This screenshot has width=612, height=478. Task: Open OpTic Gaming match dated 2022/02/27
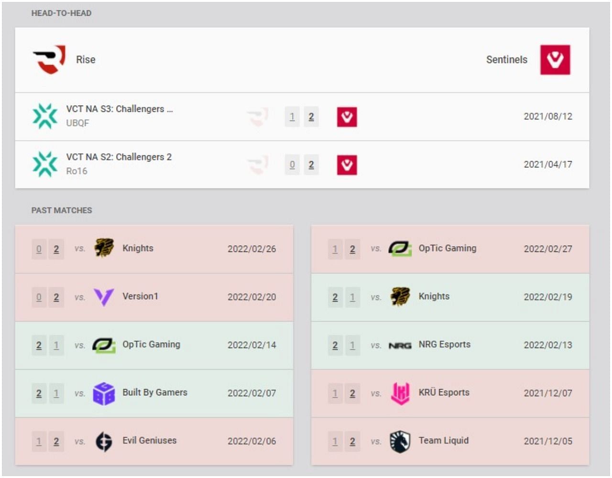pos(450,249)
